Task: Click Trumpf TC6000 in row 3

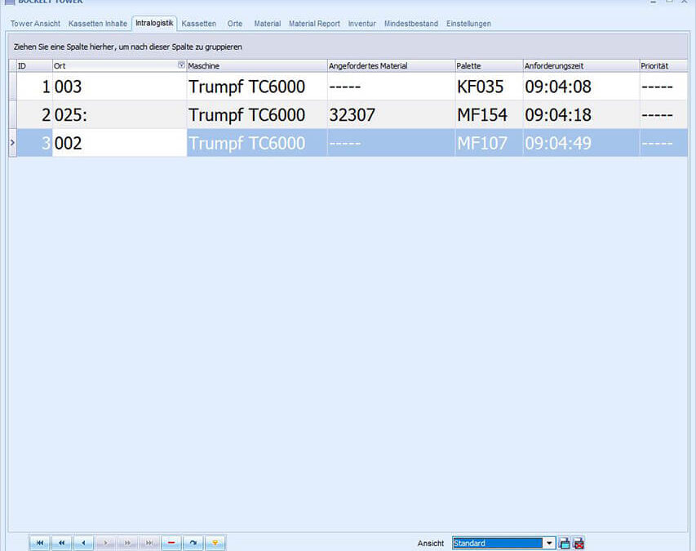Action: (257, 143)
